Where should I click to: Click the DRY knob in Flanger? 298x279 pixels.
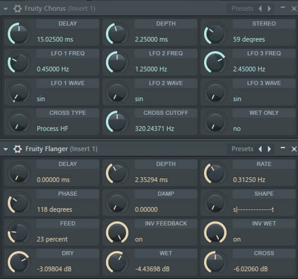point(19,263)
